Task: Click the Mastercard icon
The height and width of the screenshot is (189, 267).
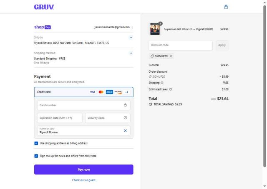Action: point(101,92)
